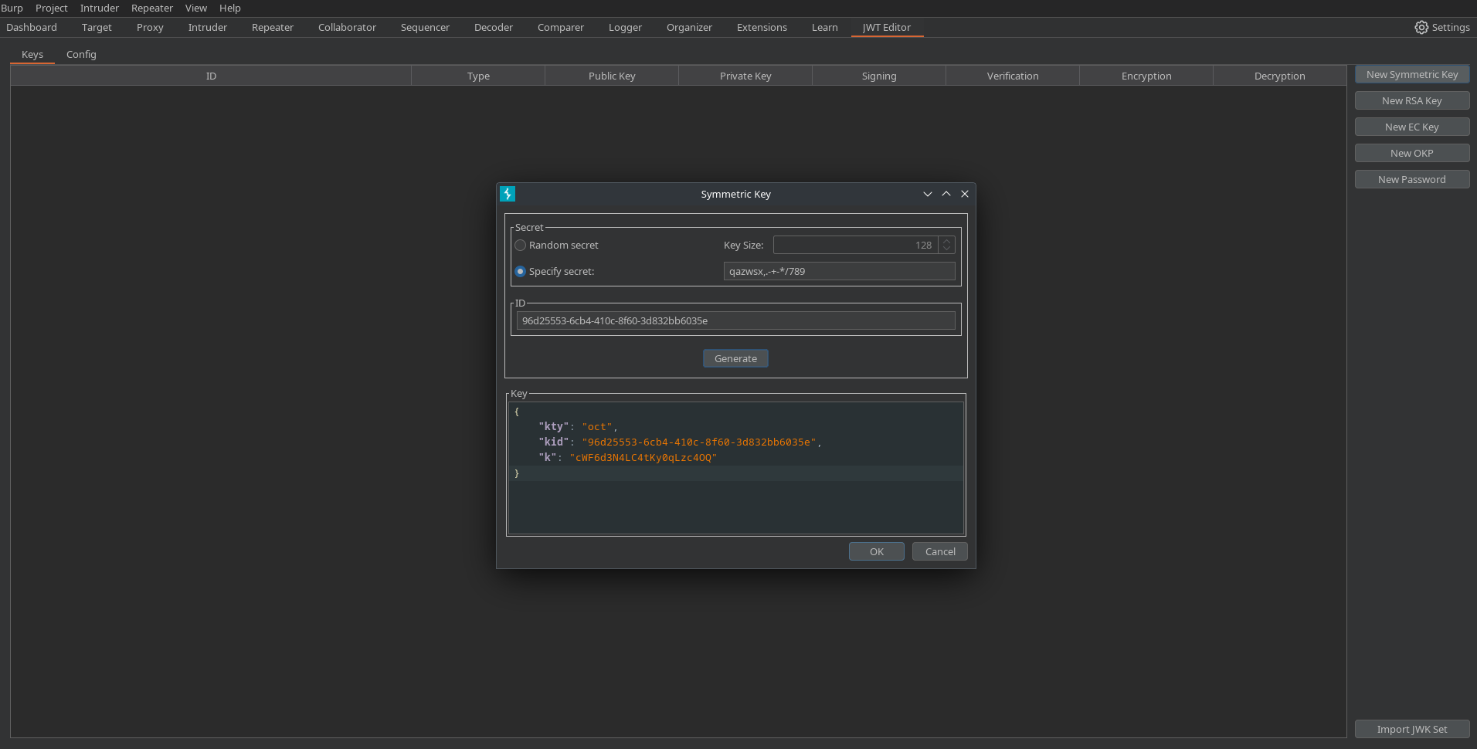Viewport: 1477px width, 749px height.
Task: Confirm the key with OK
Action: click(x=876, y=552)
